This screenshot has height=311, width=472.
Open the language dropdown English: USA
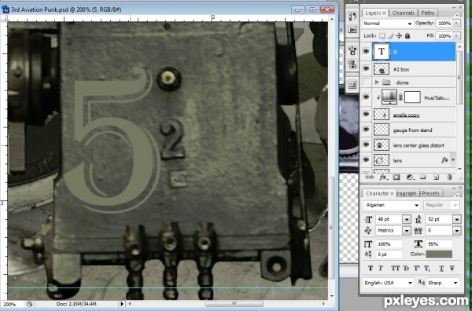389,283
